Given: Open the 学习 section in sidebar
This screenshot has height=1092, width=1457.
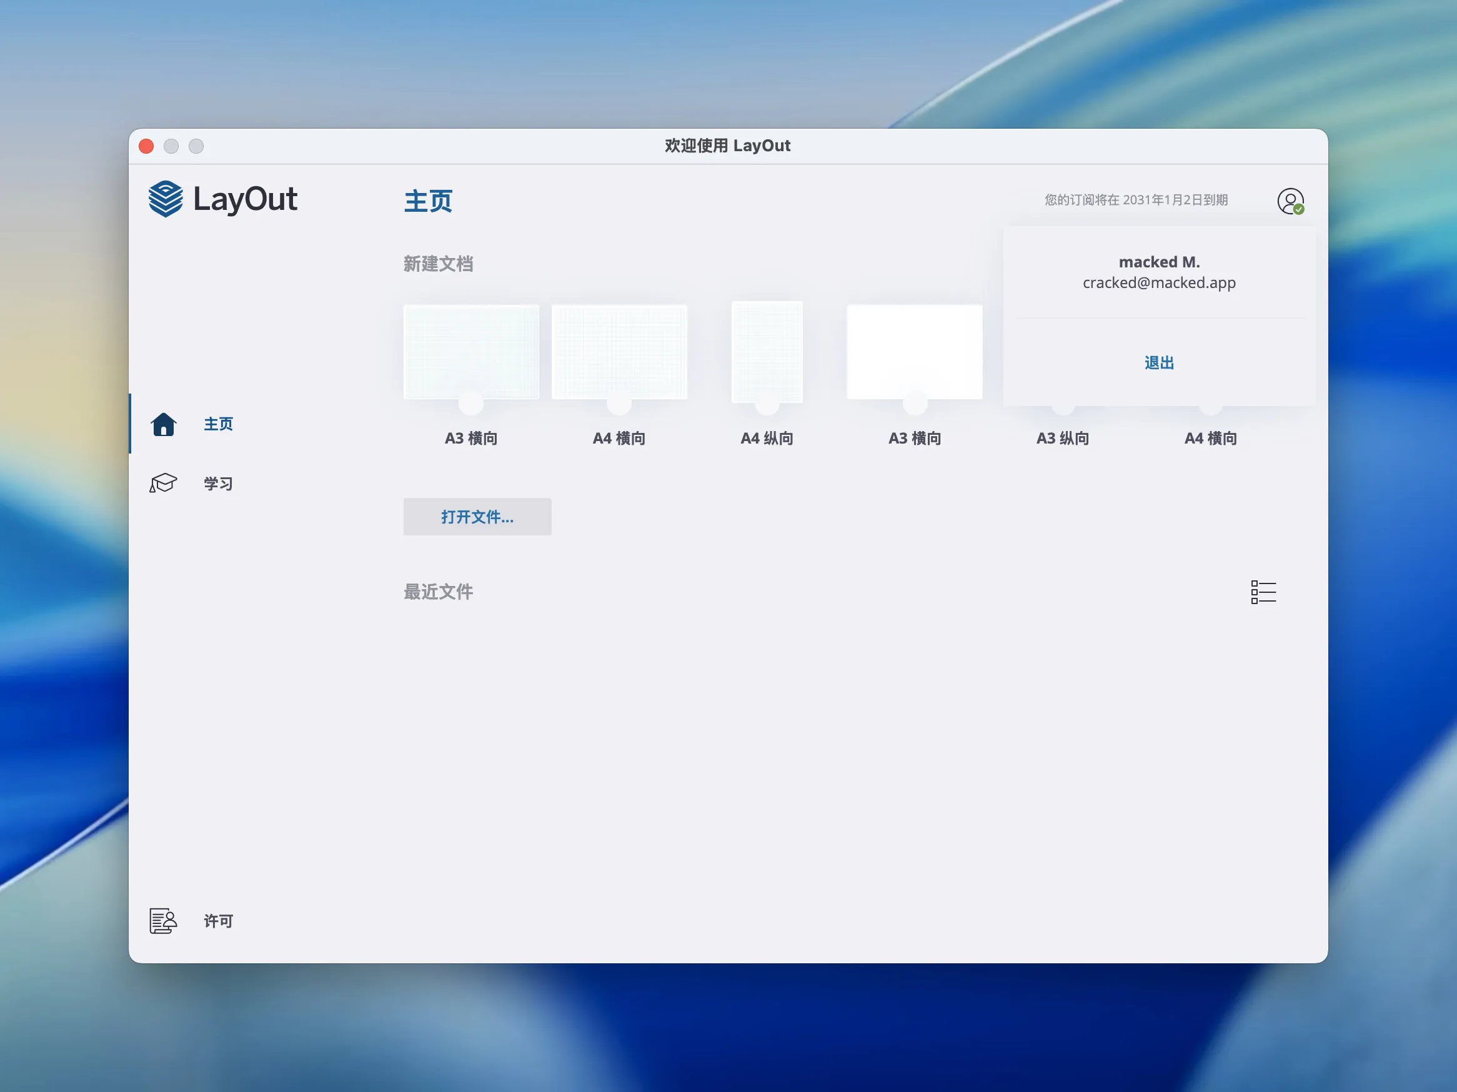Looking at the screenshot, I should click(217, 484).
